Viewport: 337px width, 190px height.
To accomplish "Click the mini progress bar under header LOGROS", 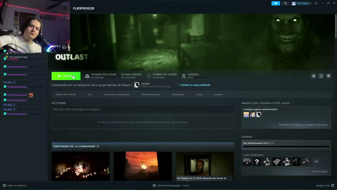I will 201,78.
